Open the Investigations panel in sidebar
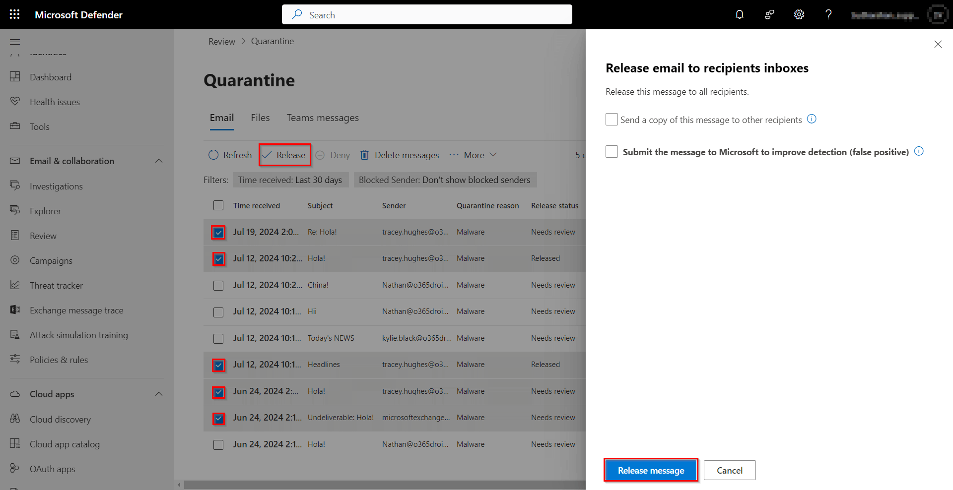The image size is (953, 490). click(56, 186)
